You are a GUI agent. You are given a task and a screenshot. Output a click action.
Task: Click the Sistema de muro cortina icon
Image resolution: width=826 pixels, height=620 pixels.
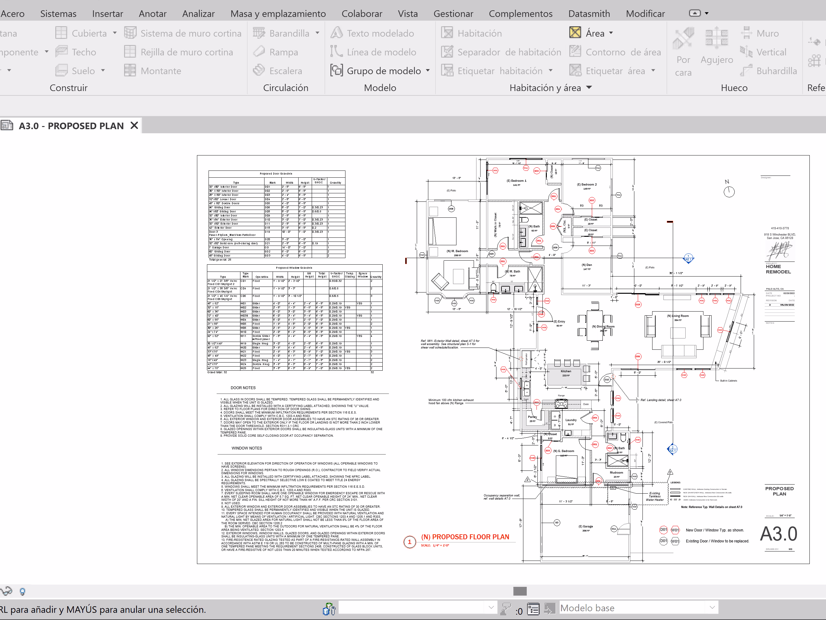[130, 33]
